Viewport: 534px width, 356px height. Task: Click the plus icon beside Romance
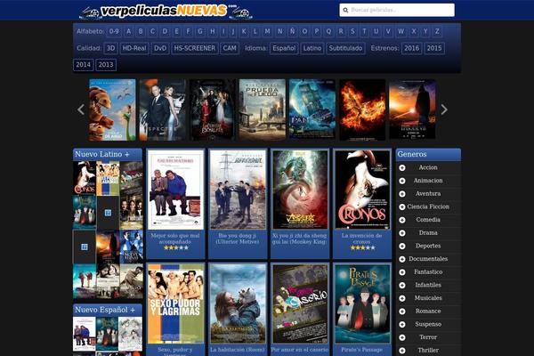point(402,311)
